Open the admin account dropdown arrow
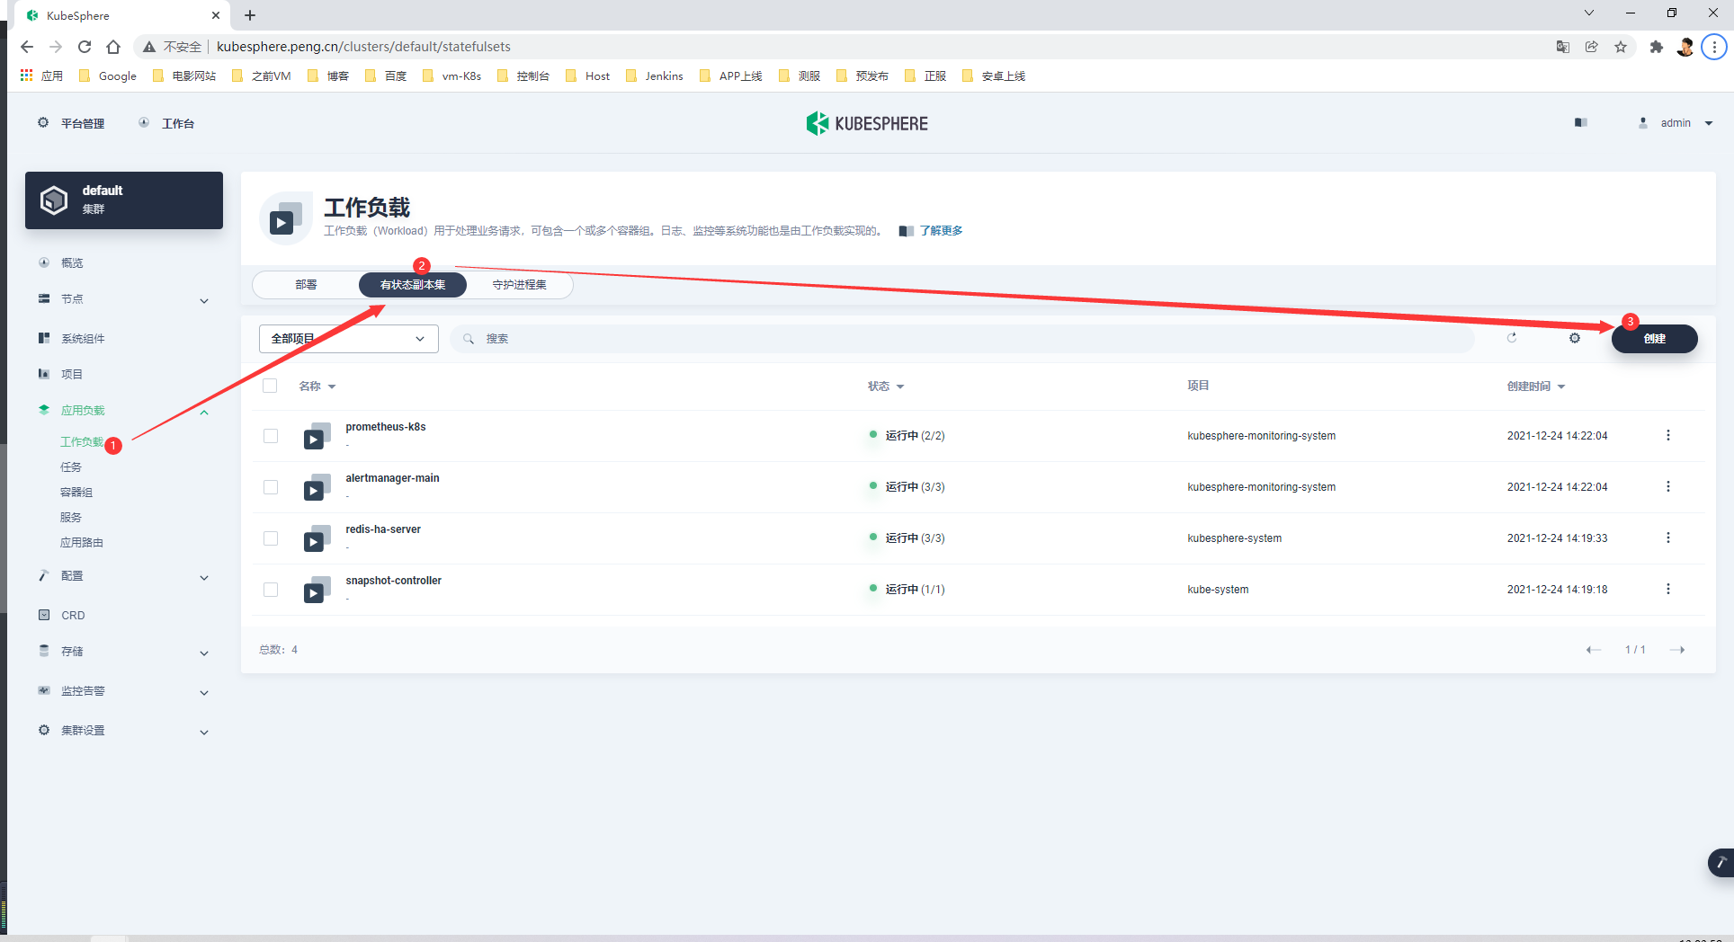This screenshot has height=942, width=1734. tap(1709, 123)
